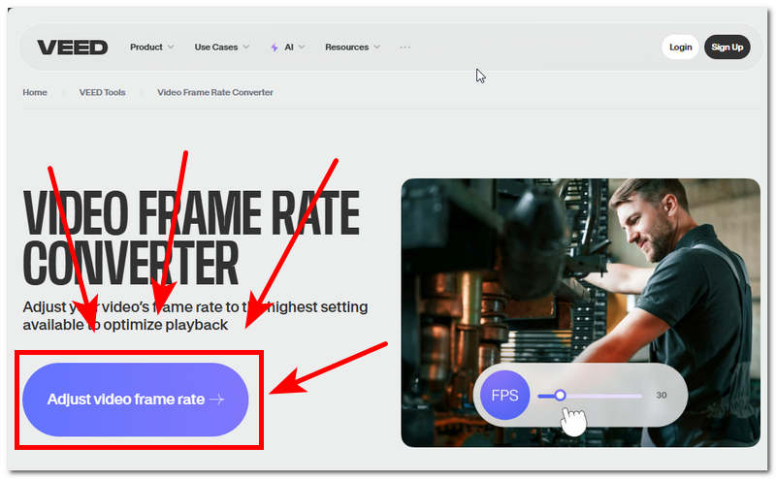
Task: Open the three-dot more menu in navbar
Action: tap(404, 48)
